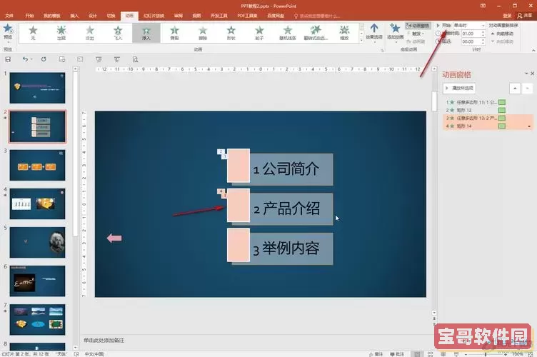Open the Home tab
The image size is (537, 357).
(29, 16)
